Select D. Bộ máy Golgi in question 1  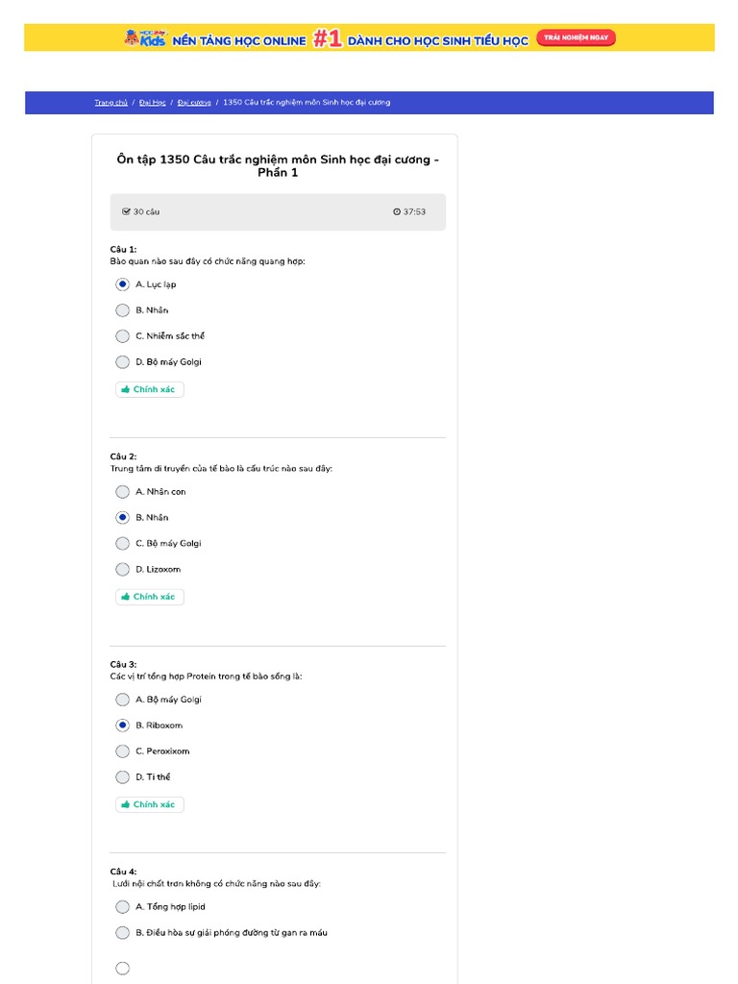tap(123, 362)
